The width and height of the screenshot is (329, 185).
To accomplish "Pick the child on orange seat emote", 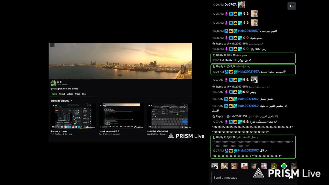I will 244,166.
